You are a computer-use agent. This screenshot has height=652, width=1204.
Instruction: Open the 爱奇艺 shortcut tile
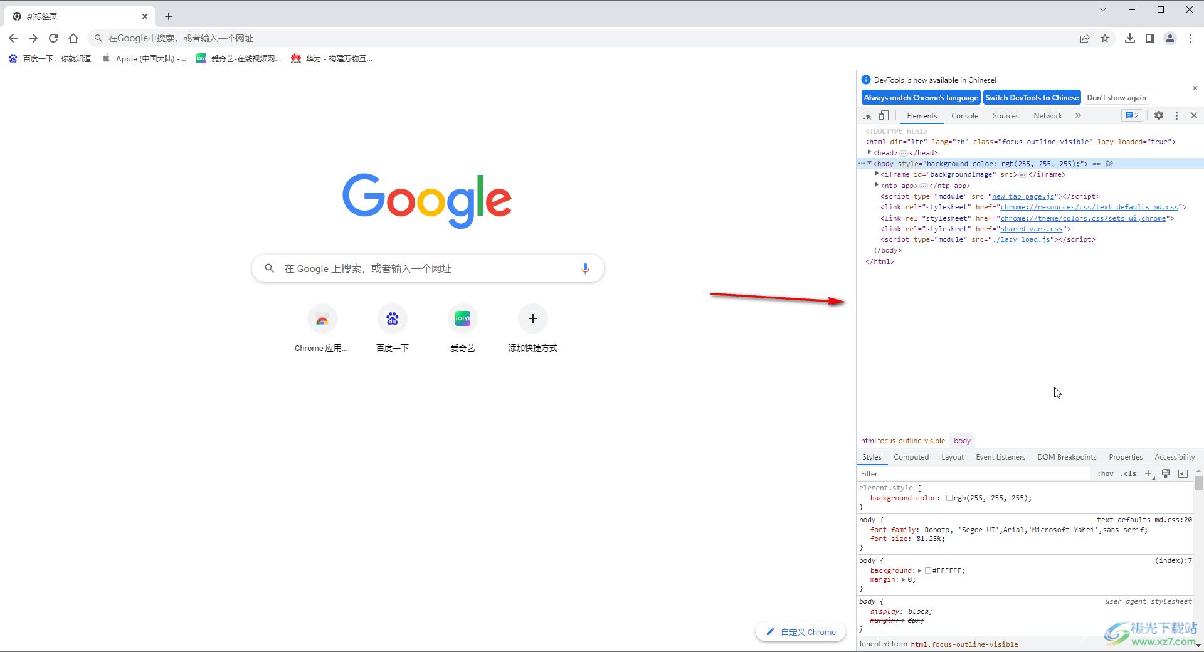tap(463, 329)
